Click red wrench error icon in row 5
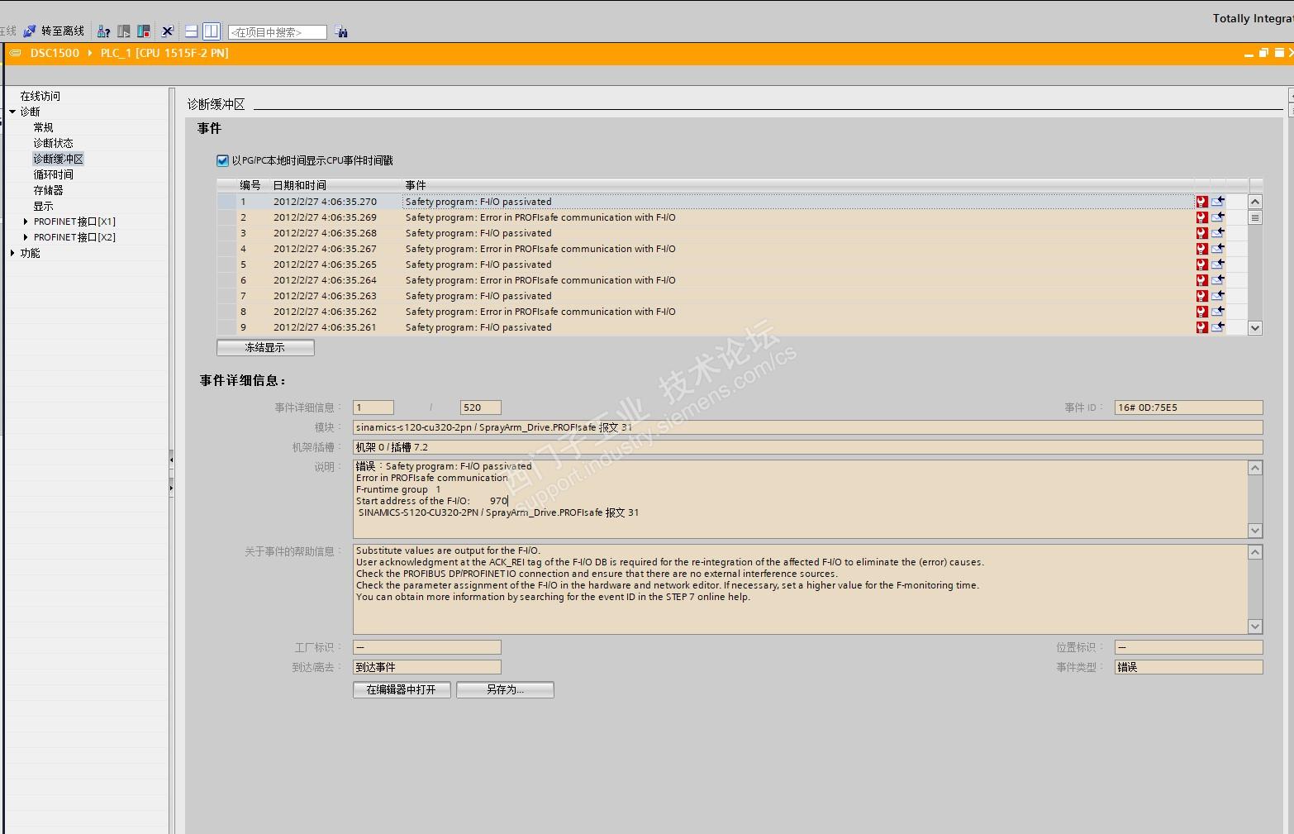1294x834 pixels. [1201, 264]
